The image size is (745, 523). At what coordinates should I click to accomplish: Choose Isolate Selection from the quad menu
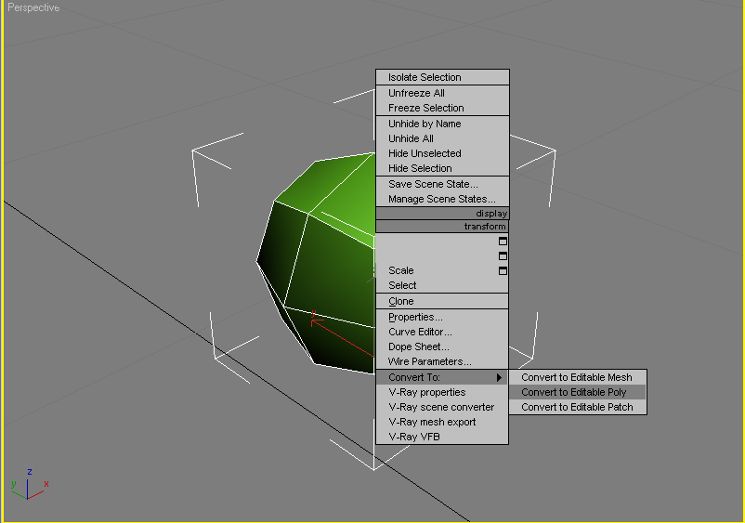[442, 77]
